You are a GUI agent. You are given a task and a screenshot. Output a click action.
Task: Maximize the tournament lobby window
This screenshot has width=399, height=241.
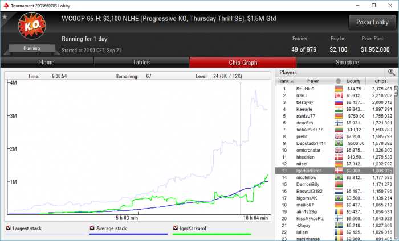click(x=373, y=5)
